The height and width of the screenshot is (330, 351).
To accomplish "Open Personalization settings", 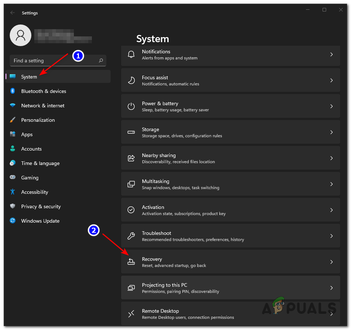I will [x=58, y=120].
